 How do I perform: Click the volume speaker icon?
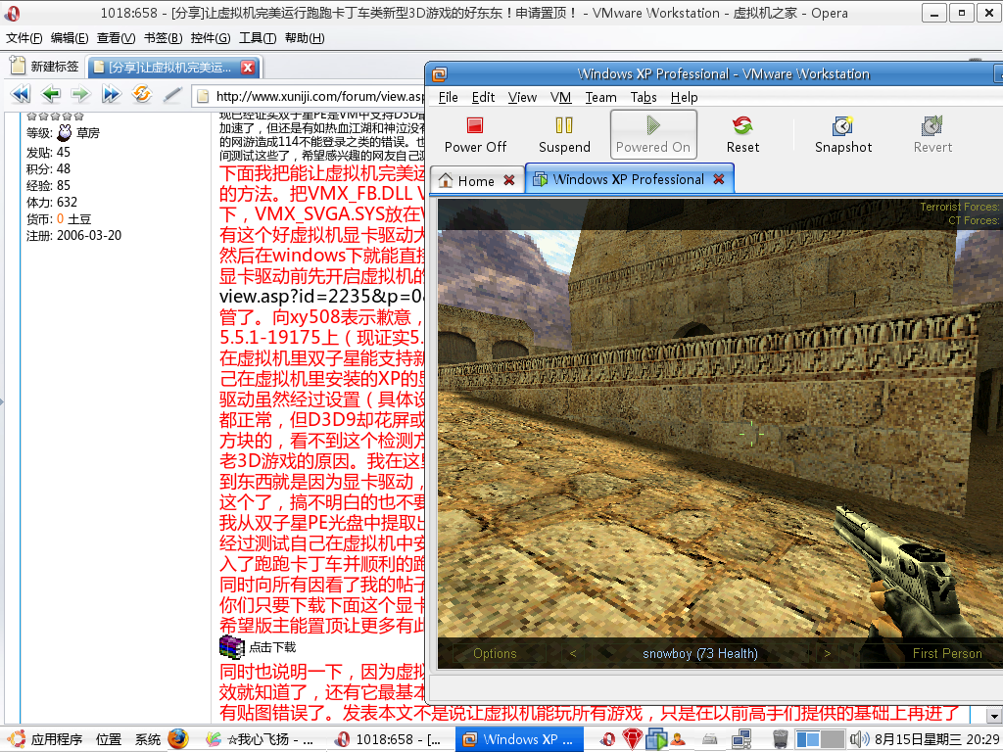[x=858, y=739]
